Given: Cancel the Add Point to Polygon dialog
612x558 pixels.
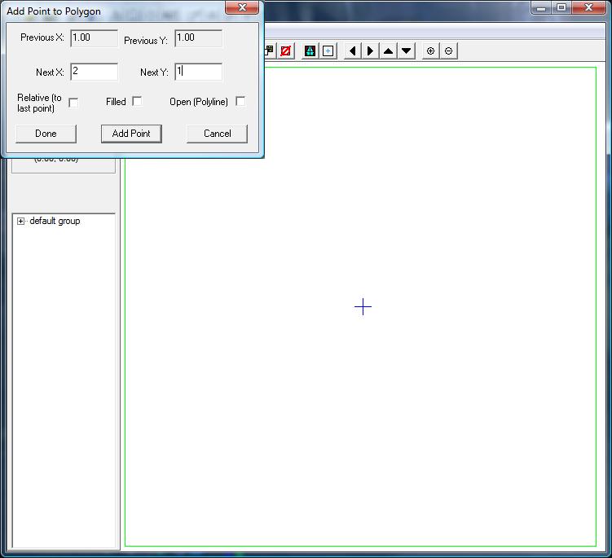Looking at the screenshot, I should pos(217,134).
